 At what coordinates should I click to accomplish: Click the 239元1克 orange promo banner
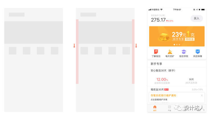(177, 36)
